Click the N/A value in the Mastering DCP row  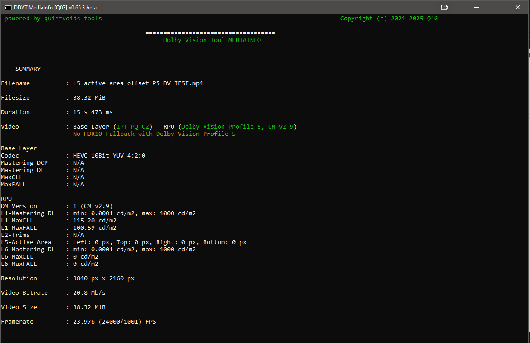pos(79,163)
